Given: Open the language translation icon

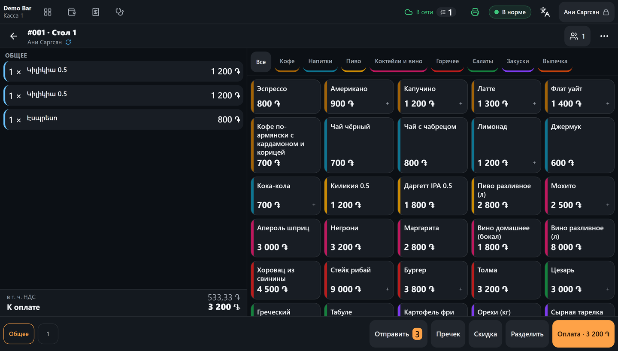Looking at the screenshot, I should click(x=545, y=12).
